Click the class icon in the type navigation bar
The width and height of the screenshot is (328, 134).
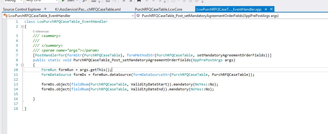(x=5, y=15)
